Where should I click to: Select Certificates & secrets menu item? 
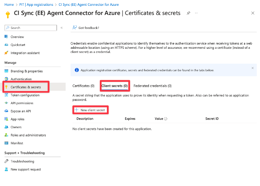coord(26,87)
